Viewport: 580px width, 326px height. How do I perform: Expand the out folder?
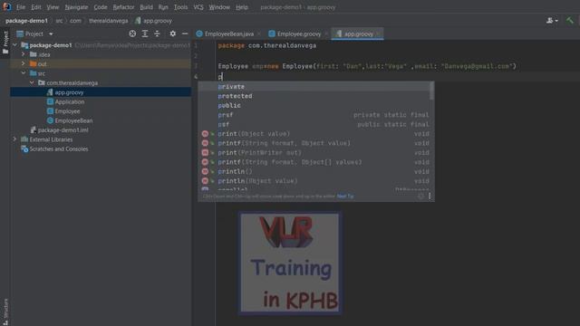pos(24,63)
